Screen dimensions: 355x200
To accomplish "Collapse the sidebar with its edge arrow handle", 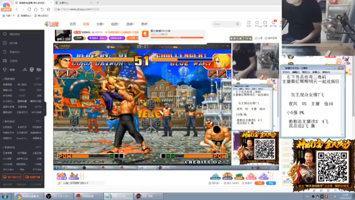I will [x=45, y=109].
